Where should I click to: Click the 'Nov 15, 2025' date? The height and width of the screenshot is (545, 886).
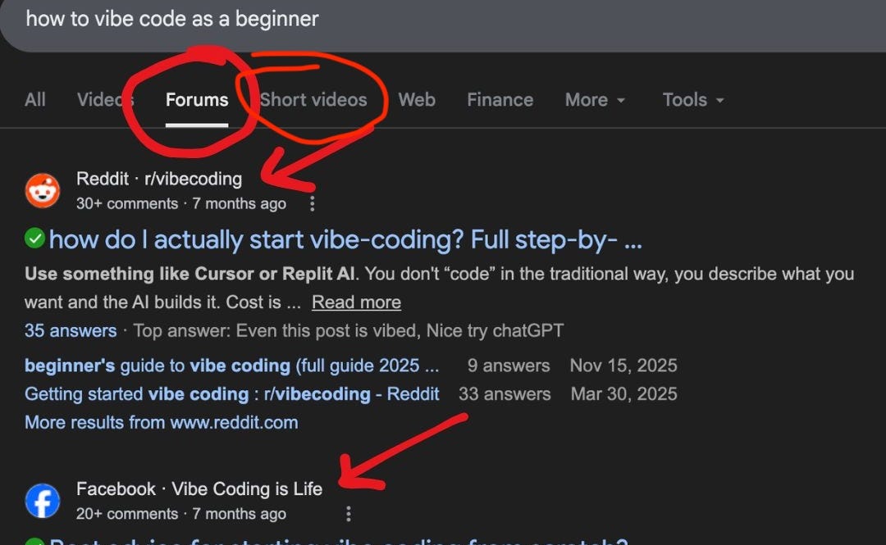pyautogui.click(x=623, y=366)
